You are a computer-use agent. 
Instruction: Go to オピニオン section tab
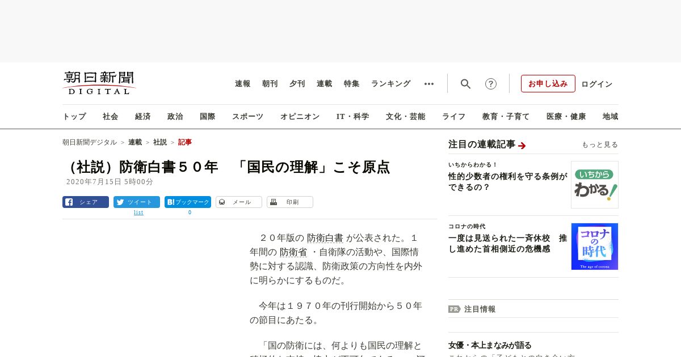pyautogui.click(x=300, y=117)
